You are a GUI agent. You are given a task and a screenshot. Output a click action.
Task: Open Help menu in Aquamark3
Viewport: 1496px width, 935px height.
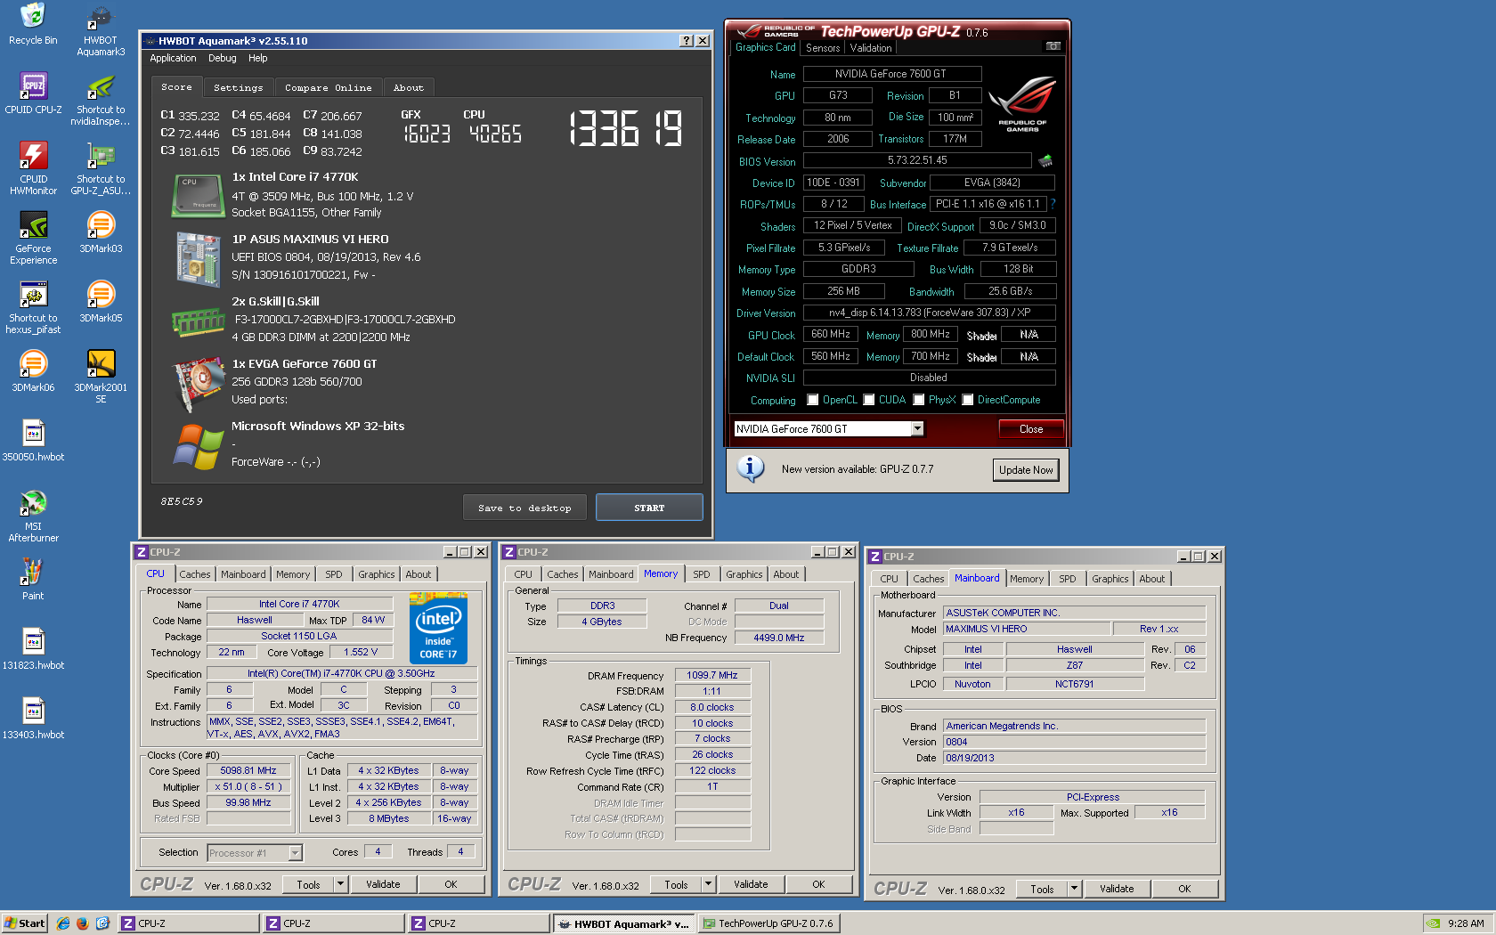coord(258,58)
